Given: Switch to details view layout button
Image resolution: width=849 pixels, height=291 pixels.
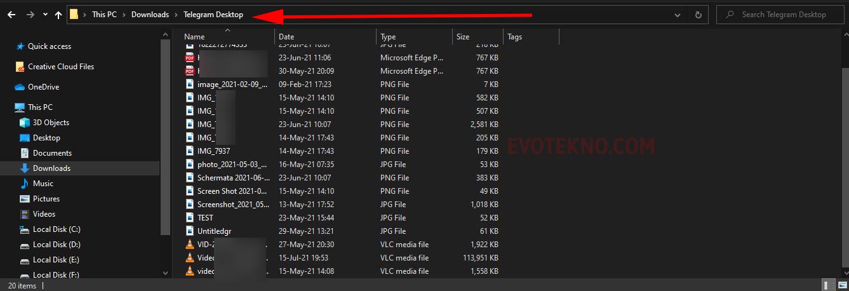Looking at the screenshot, I should [828, 285].
